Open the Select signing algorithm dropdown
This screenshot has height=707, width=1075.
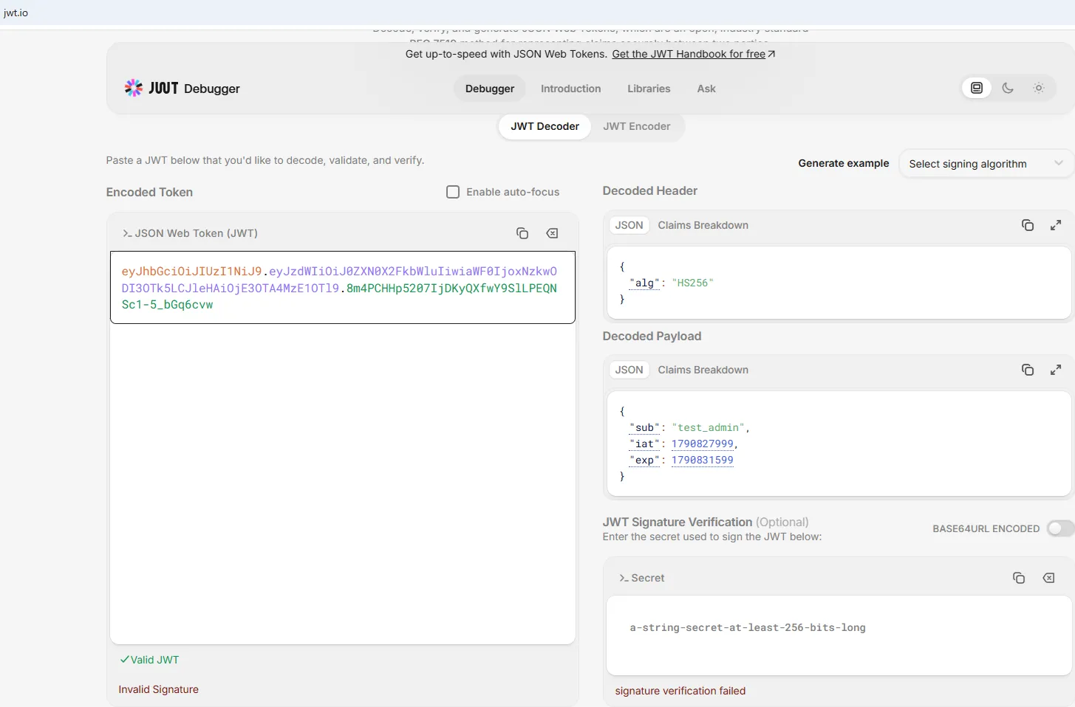(x=986, y=164)
